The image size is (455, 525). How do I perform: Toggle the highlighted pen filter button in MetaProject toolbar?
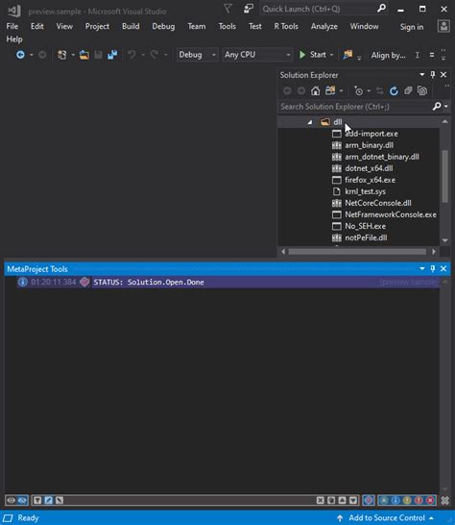tap(48, 500)
